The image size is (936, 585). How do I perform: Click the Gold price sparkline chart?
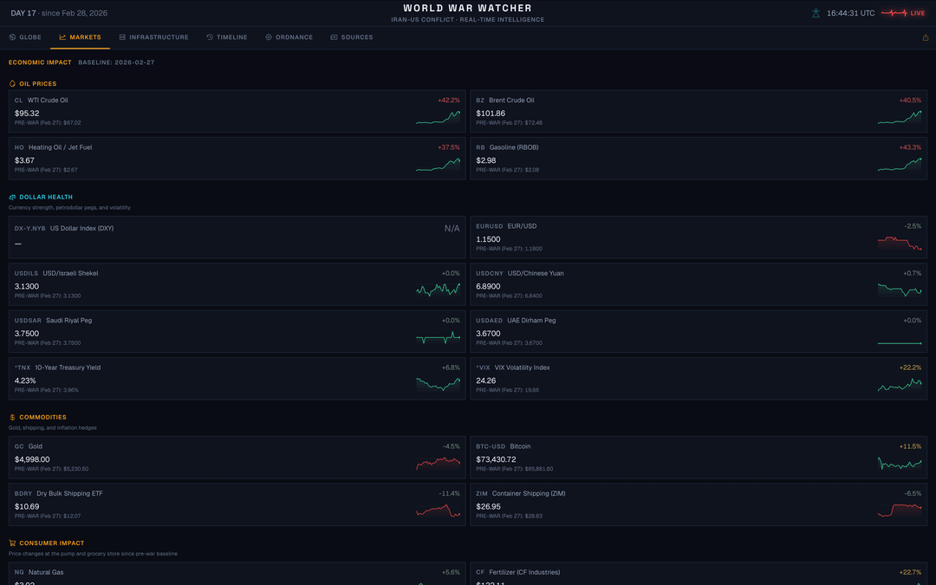pyautogui.click(x=439, y=464)
